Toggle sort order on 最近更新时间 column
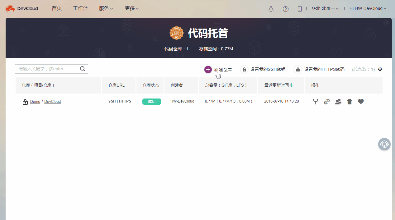The height and width of the screenshot is (220, 395). pyautogui.click(x=291, y=85)
